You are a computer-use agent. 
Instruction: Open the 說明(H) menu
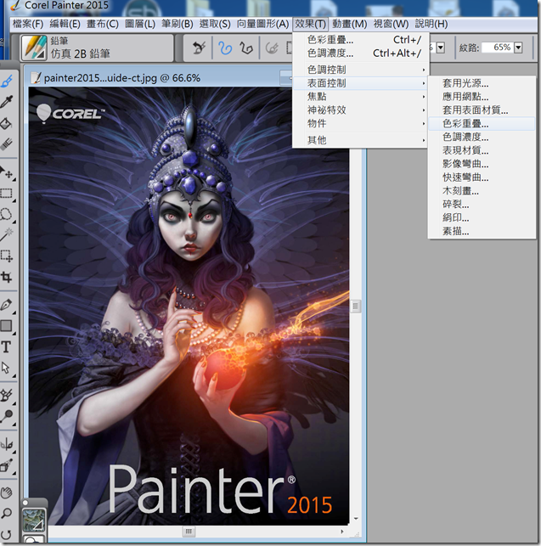(431, 24)
